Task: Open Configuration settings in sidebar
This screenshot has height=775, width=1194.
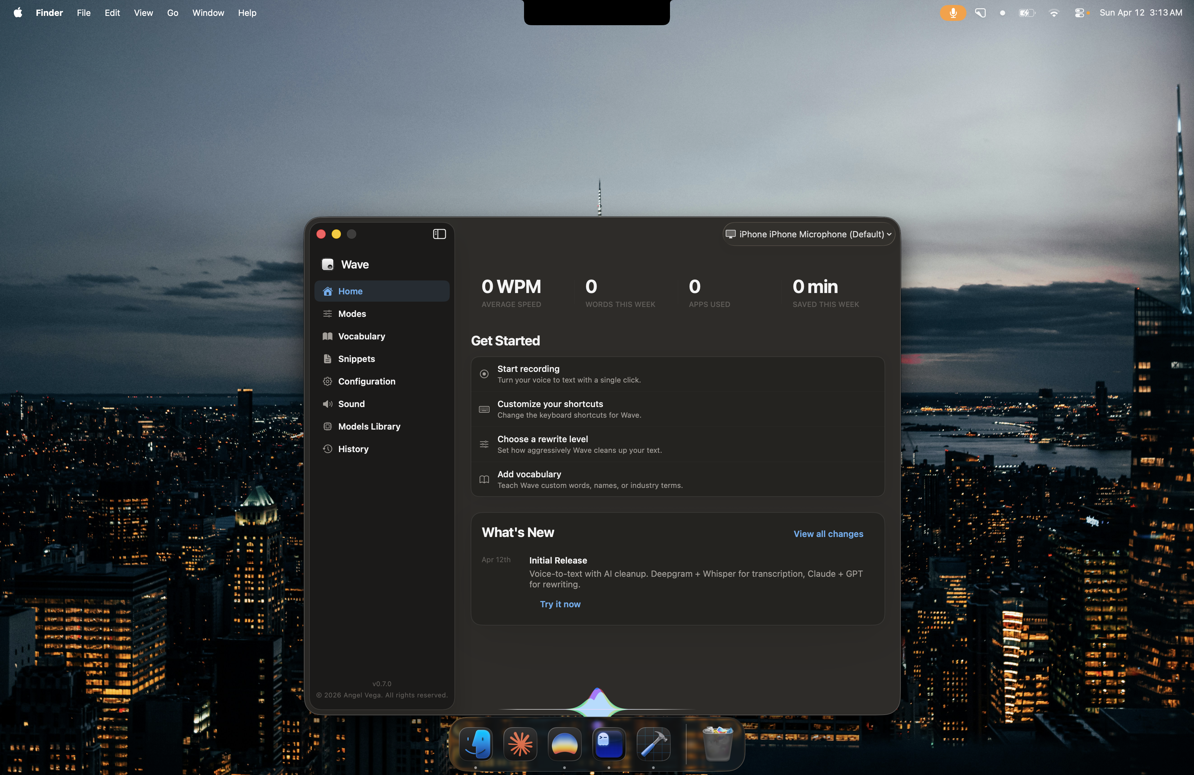Action: (366, 382)
